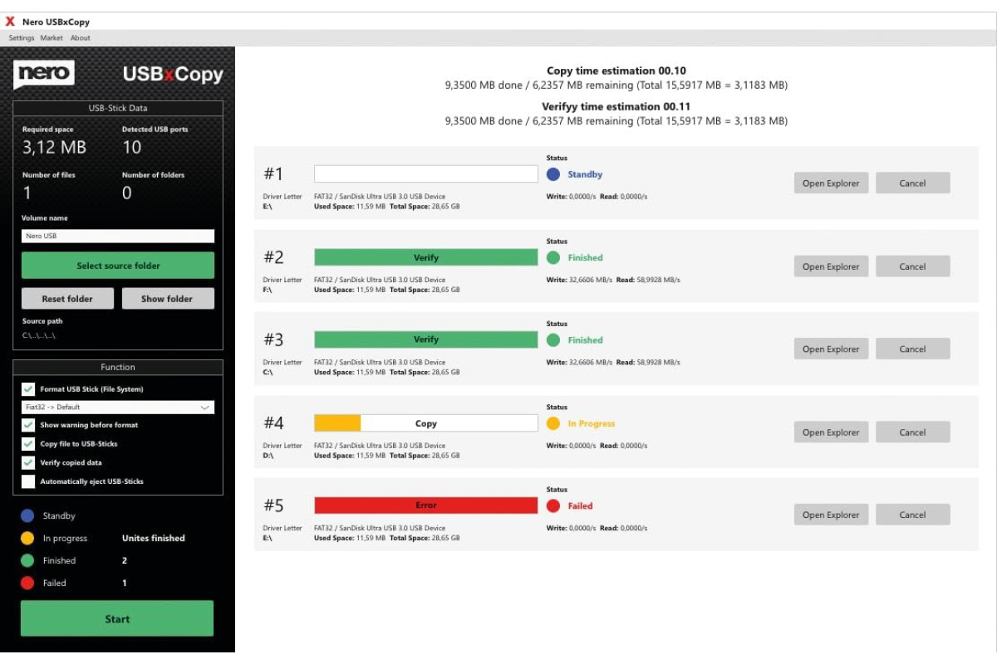Click the empty progress bar of drive #1
997x664 pixels.
[x=426, y=174]
